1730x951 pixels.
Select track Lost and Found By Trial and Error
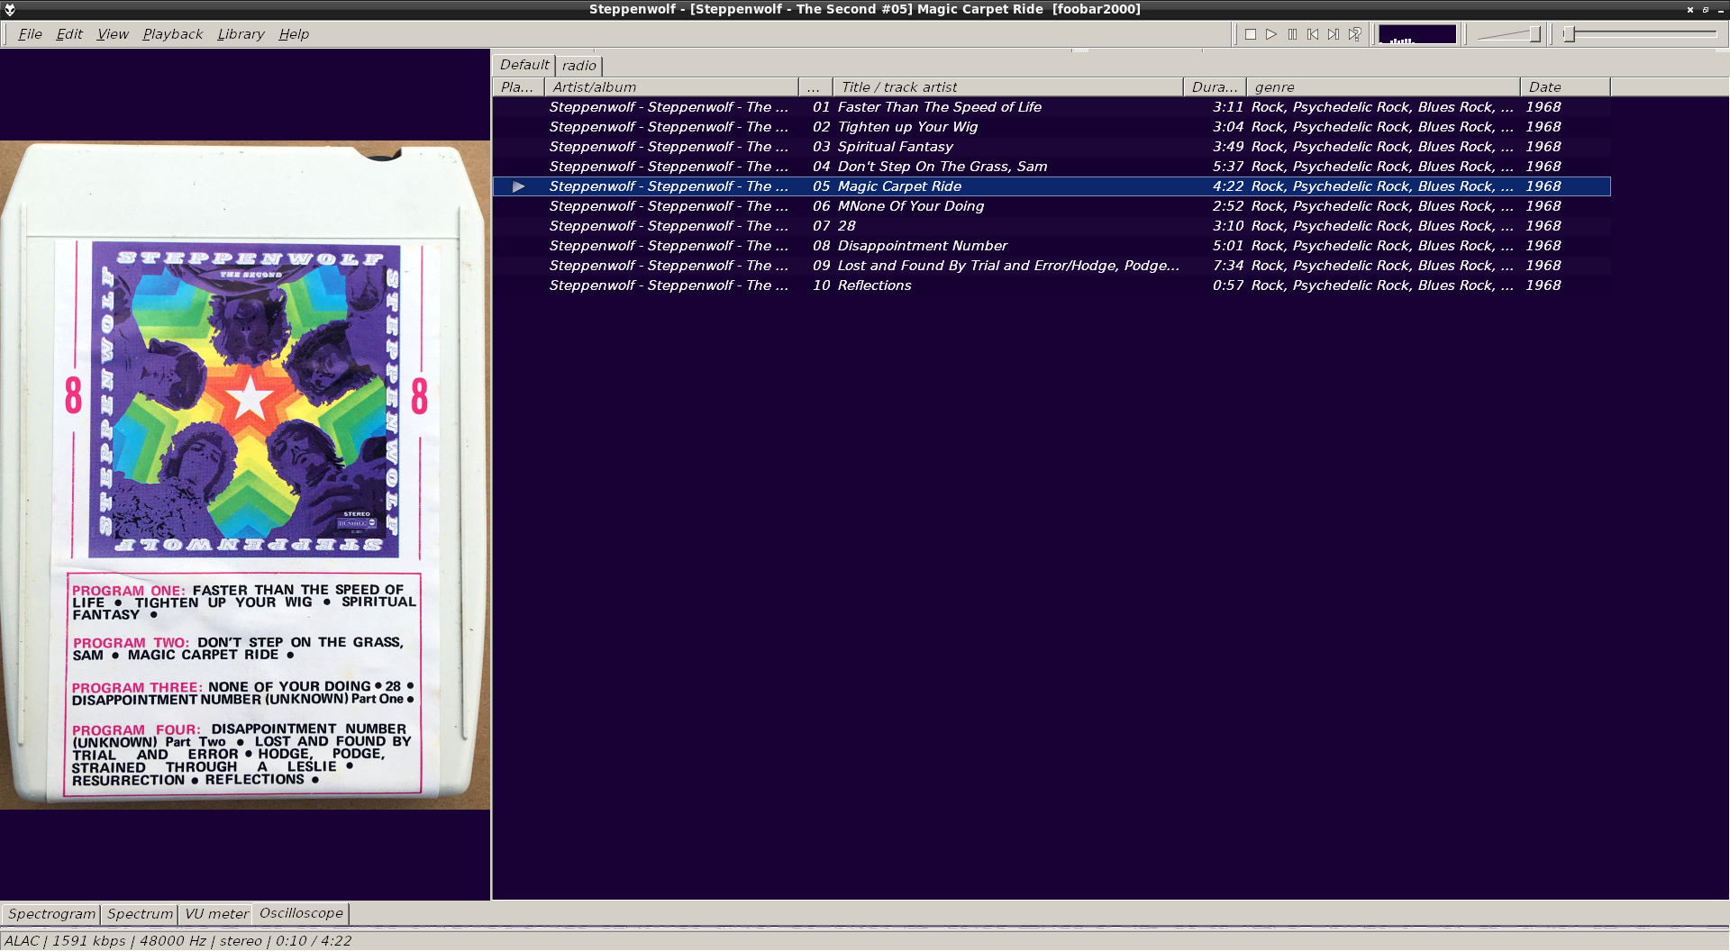1052,266
